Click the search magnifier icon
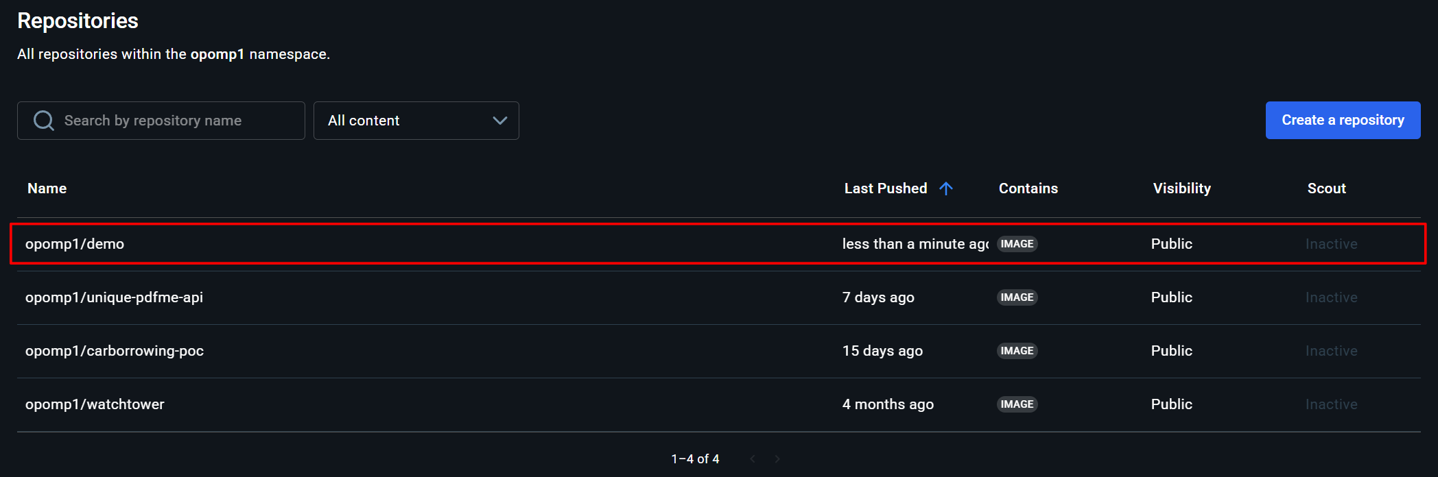Screen dimensions: 1438x477 point(44,121)
